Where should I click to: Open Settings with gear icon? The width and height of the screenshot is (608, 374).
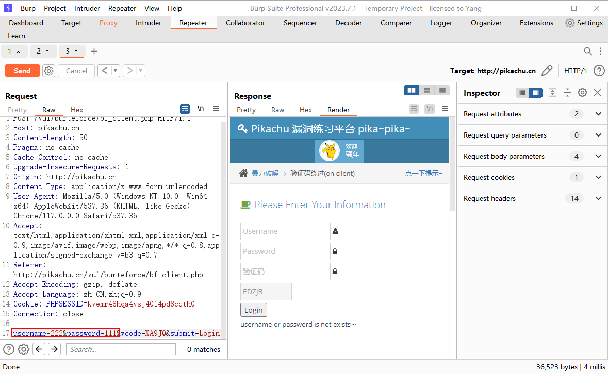(x=584, y=23)
